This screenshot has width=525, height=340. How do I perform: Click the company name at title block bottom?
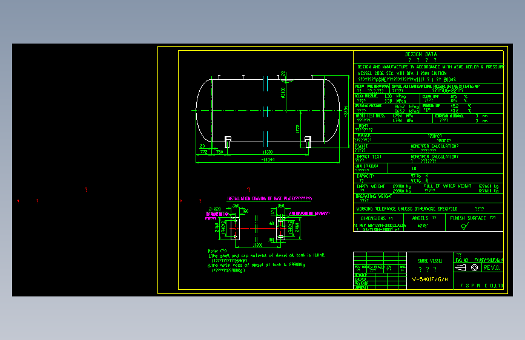click(481, 286)
